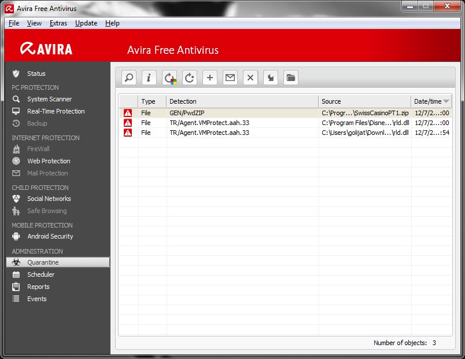Screen dimensions: 465x359
Task: Select TR/Agent.VMProtect row from Users\golijat
Action: [285, 133]
